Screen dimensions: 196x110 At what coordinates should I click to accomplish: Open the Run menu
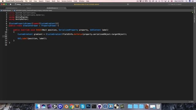point(58,1)
